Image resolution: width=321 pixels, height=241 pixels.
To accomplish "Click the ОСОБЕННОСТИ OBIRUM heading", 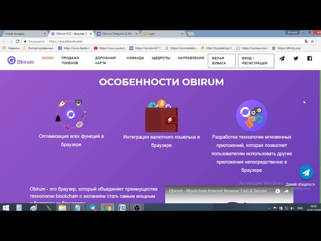I will coord(162,82).
